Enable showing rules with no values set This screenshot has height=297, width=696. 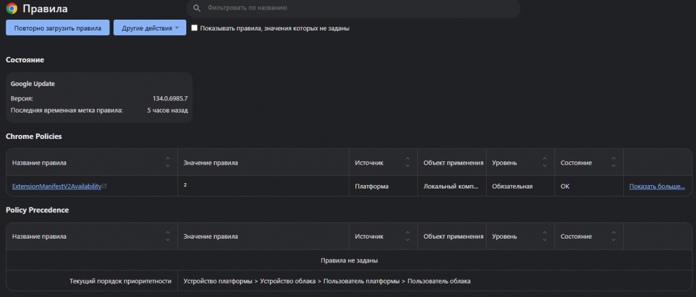pos(194,28)
